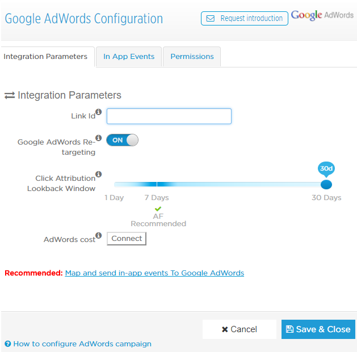
Task: Focus the Link Id text field
Action: [169, 116]
